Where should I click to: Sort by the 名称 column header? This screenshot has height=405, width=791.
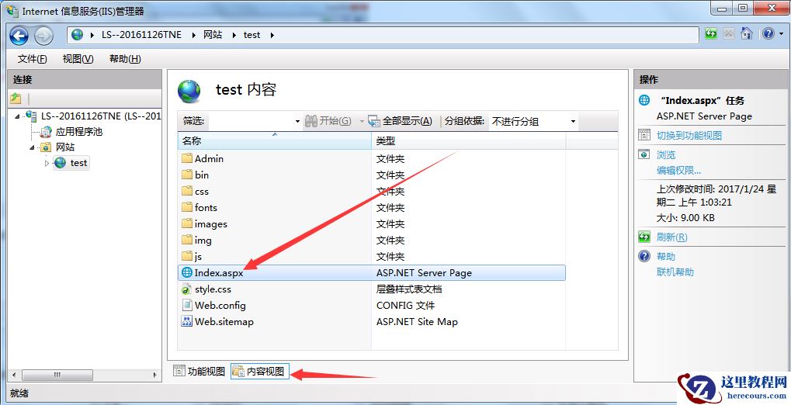coord(275,141)
